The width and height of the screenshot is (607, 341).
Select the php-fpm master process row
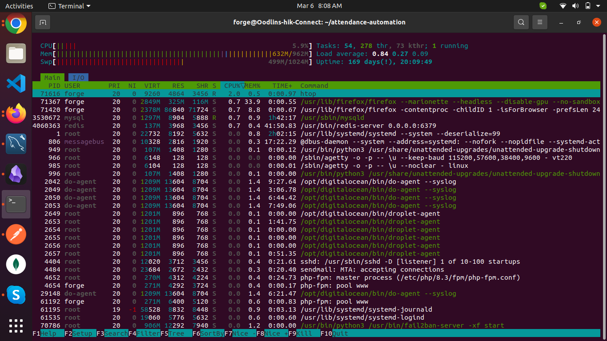click(x=316, y=278)
